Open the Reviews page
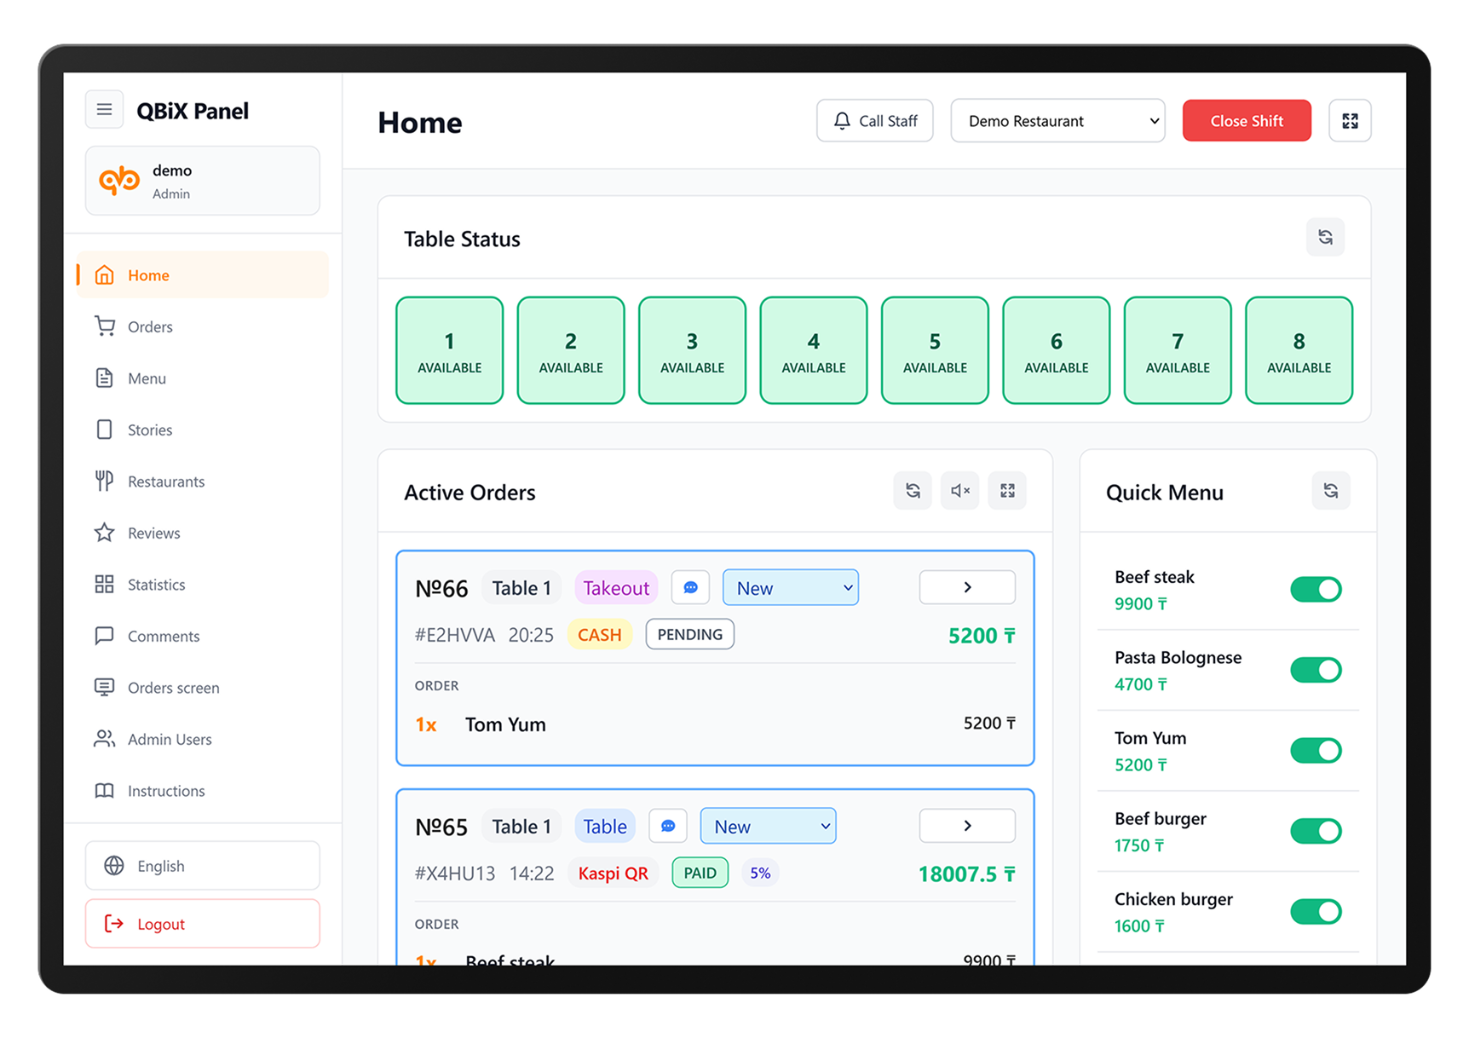Viewport: 1469px width, 1038px height. point(153,533)
